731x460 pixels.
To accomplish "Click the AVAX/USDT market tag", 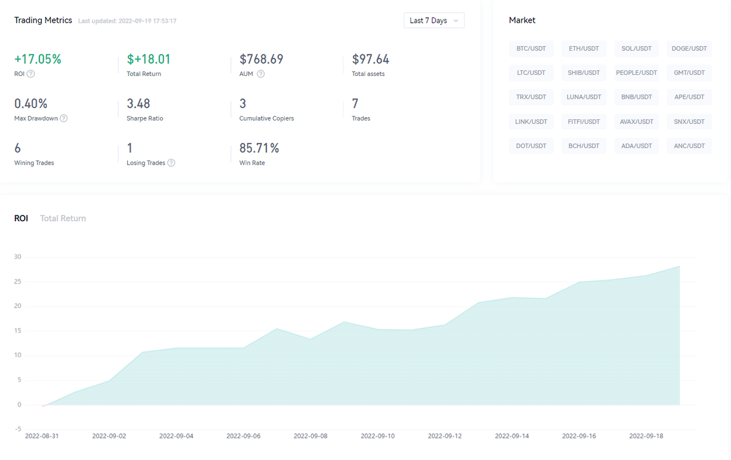I will pyautogui.click(x=637, y=122).
